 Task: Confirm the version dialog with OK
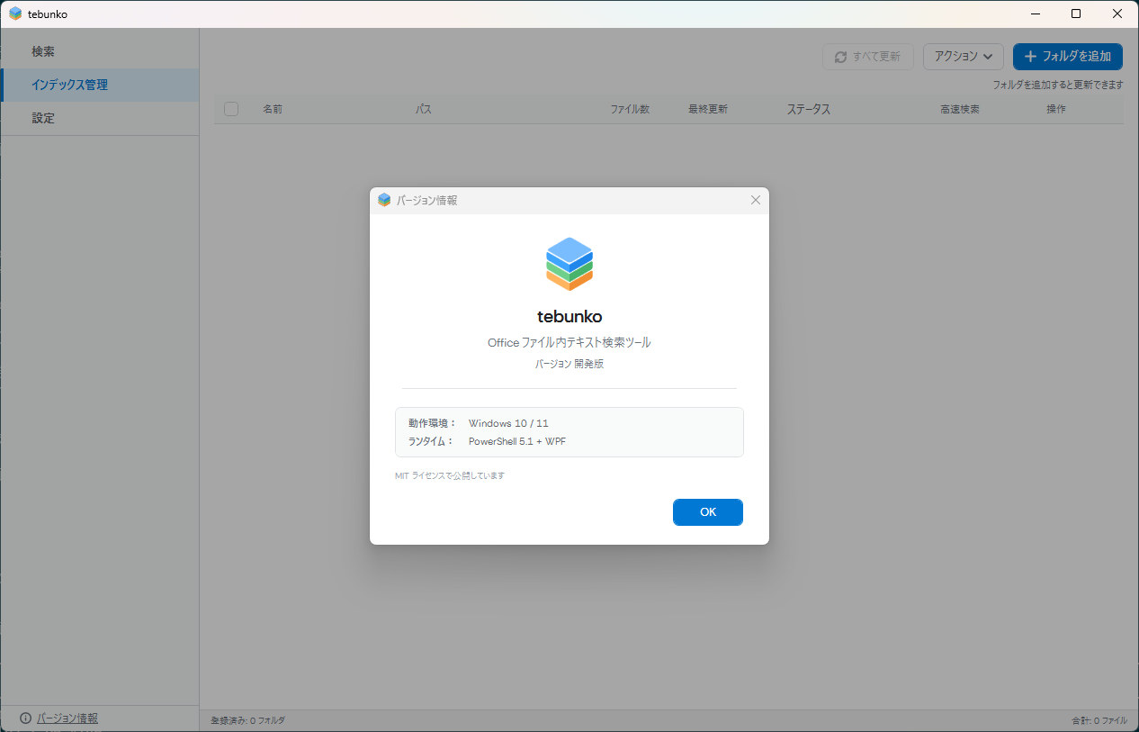pyautogui.click(x=708, y=512)
